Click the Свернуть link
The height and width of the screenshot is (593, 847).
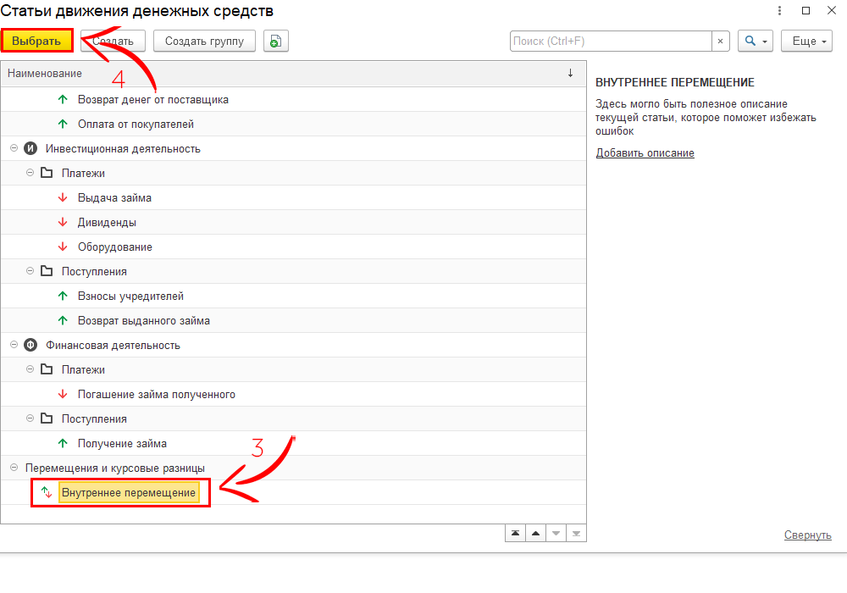(807, 535)
